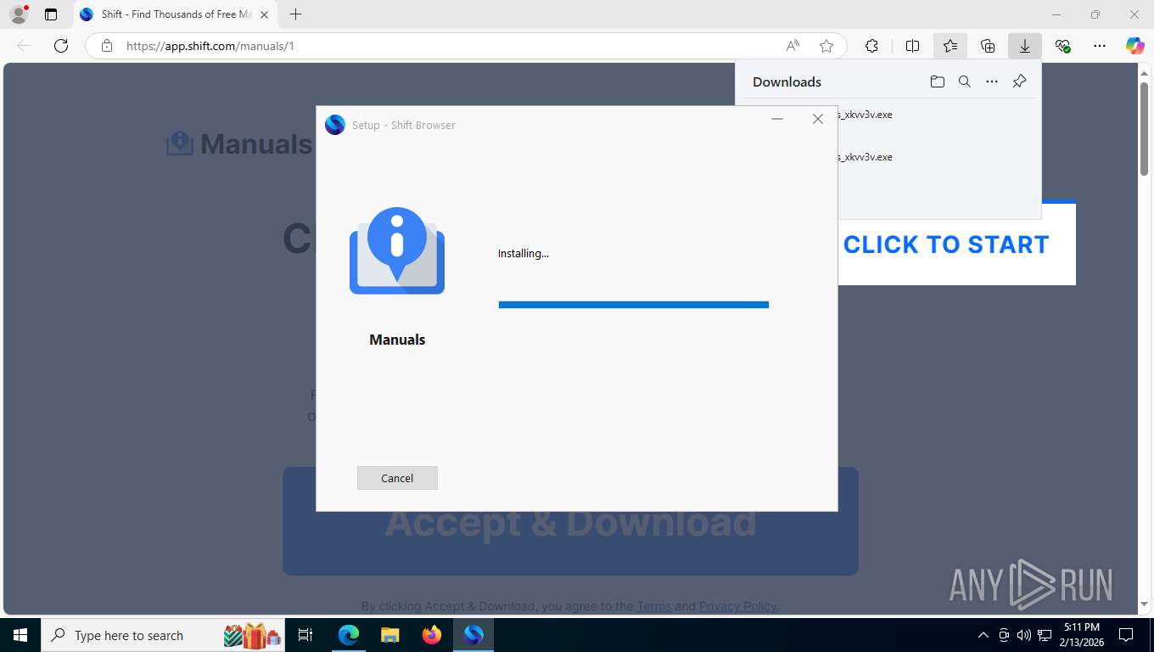Image resolution: width=1154 pixels, height=652 pixels.
Task: Cancel the Shift Browser installation
Action: pos(397,478)
